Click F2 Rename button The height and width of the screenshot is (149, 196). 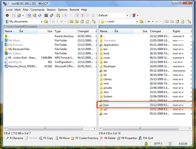click(15, 138)
